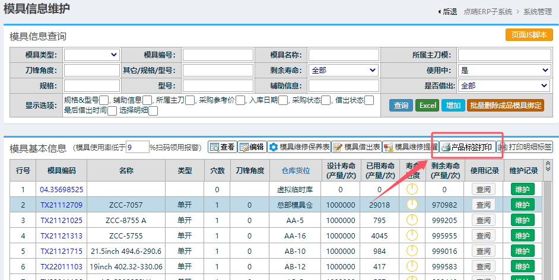Open mold code link TX21112709

(62, 205)
